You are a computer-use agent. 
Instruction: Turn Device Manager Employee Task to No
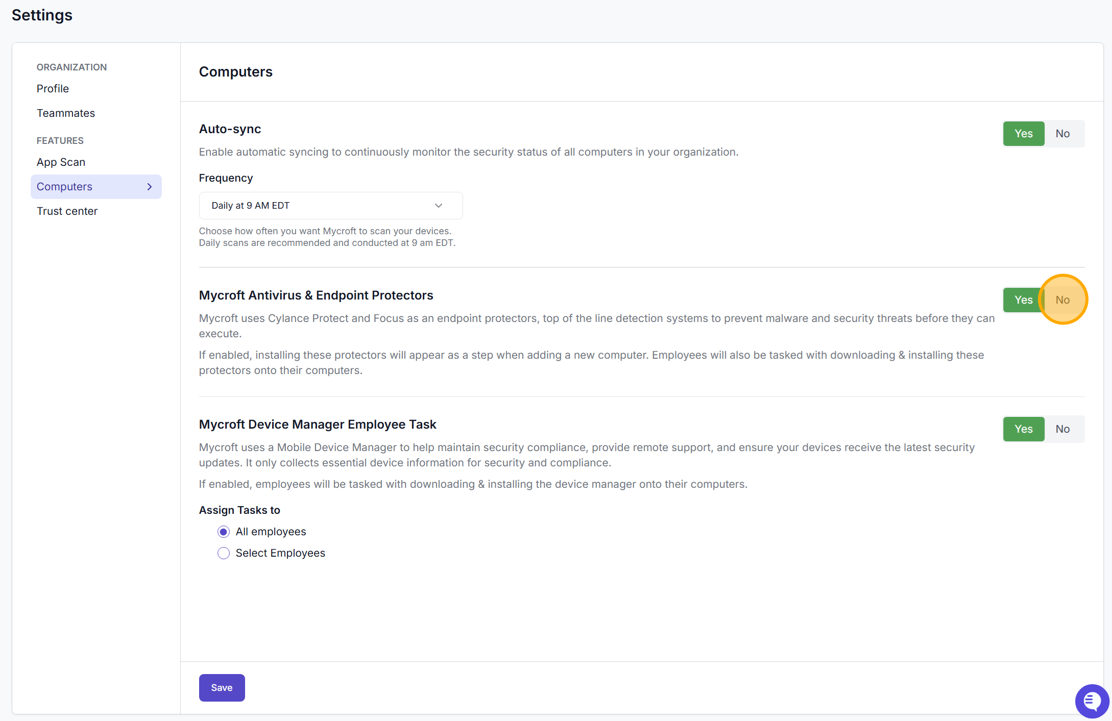point(1062,429)
